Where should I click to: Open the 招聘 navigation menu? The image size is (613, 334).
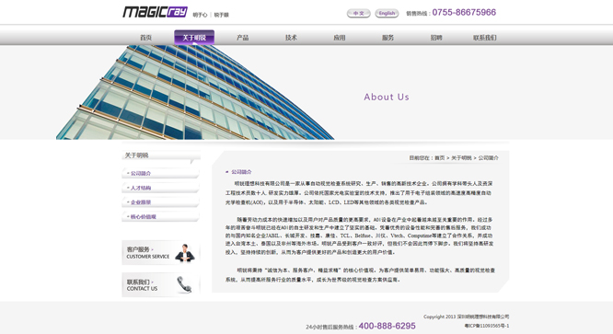[436, 38]
